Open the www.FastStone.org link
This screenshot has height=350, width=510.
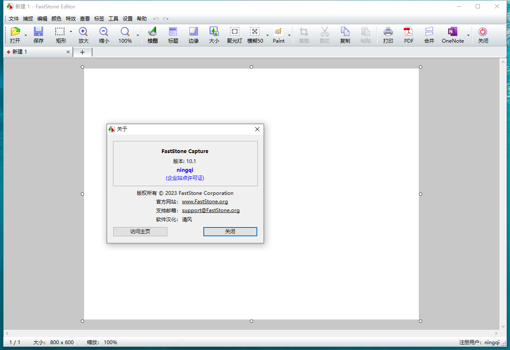(205, 202)
